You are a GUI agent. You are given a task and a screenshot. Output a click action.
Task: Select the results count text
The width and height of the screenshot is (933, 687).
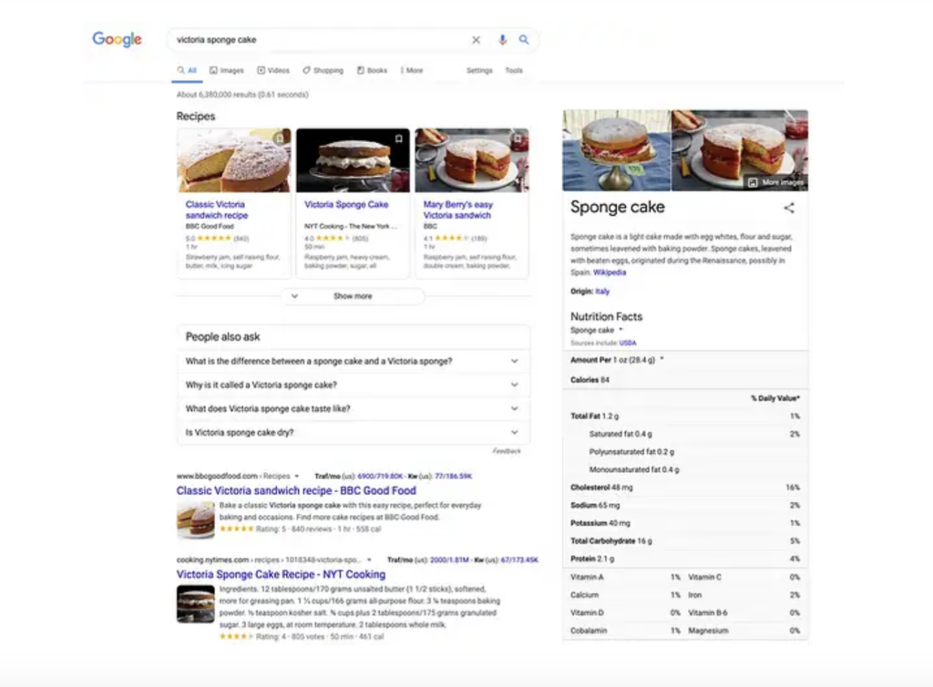242,95
